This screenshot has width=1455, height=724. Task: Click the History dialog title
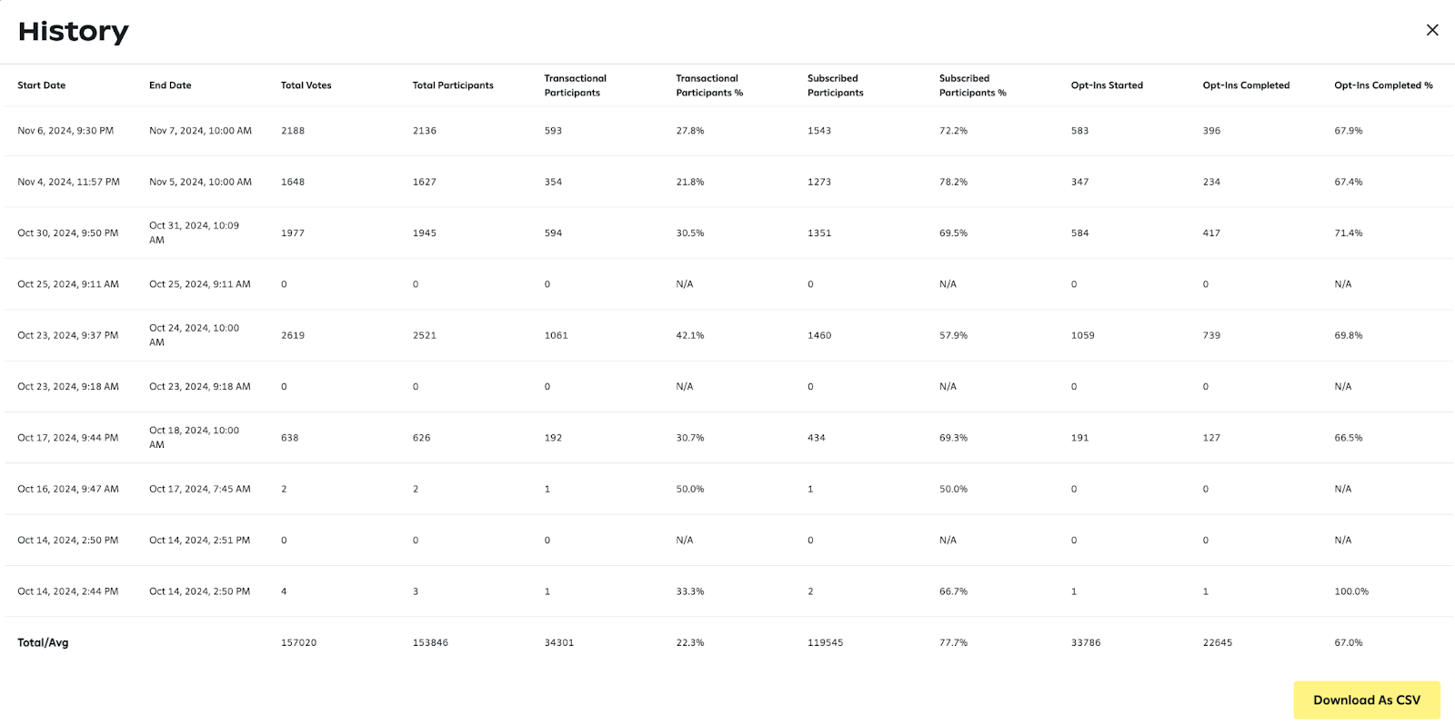[74, 32]
